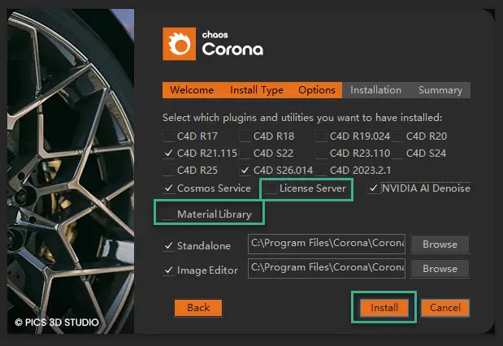Uncheck the Image Editor option
Screen dimensions: 503x346
[x=168, y=270]
